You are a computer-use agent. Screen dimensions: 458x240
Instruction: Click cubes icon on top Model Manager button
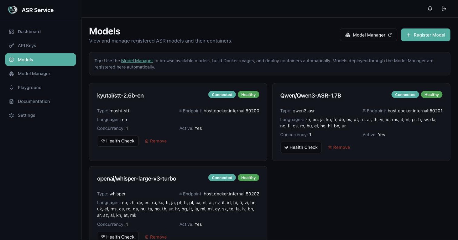click(348, 35)
